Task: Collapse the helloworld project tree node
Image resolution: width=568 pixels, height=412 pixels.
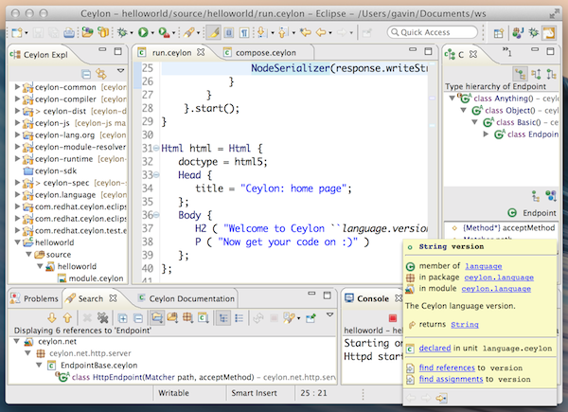Action: pos(18,242)
